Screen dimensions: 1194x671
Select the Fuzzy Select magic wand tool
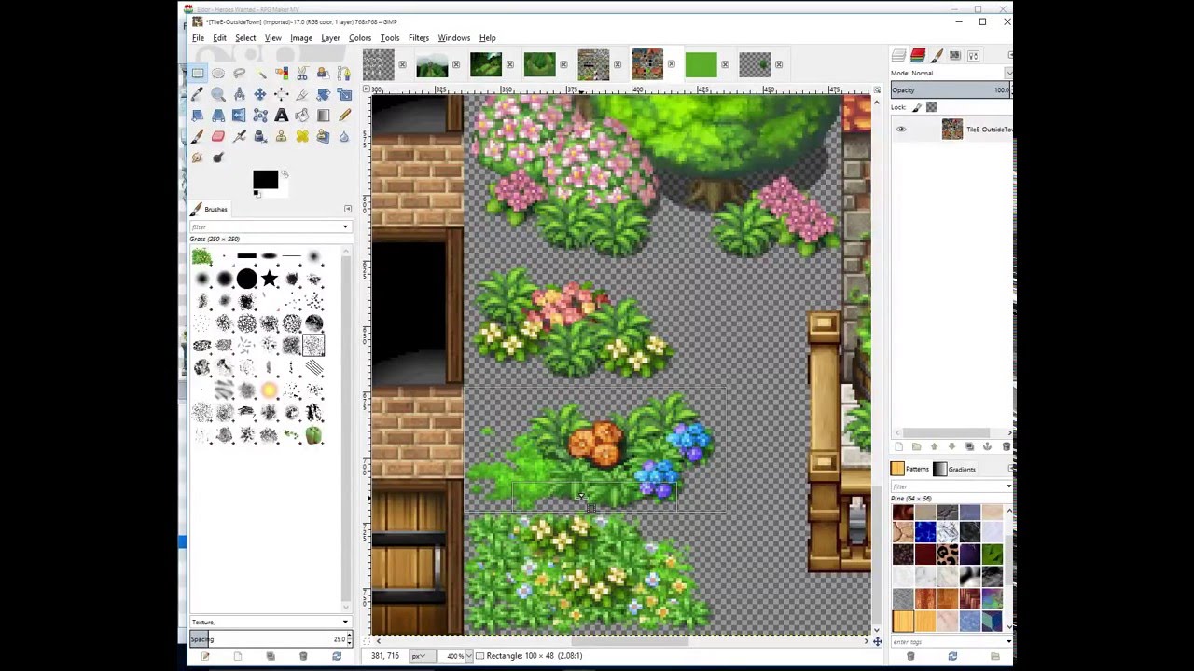pos(260,73)
